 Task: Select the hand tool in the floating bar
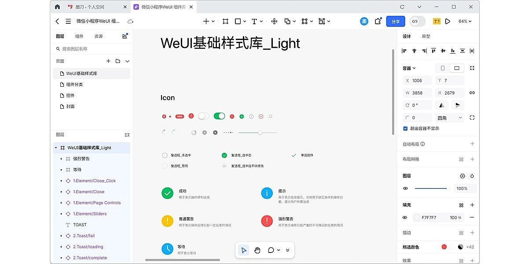pos(257,250)
